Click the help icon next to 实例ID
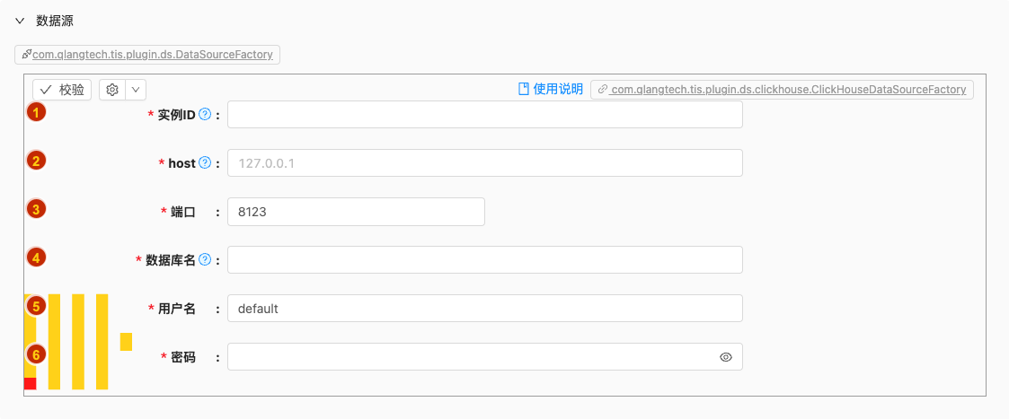1009x419 pixels. tap(205, 114)
